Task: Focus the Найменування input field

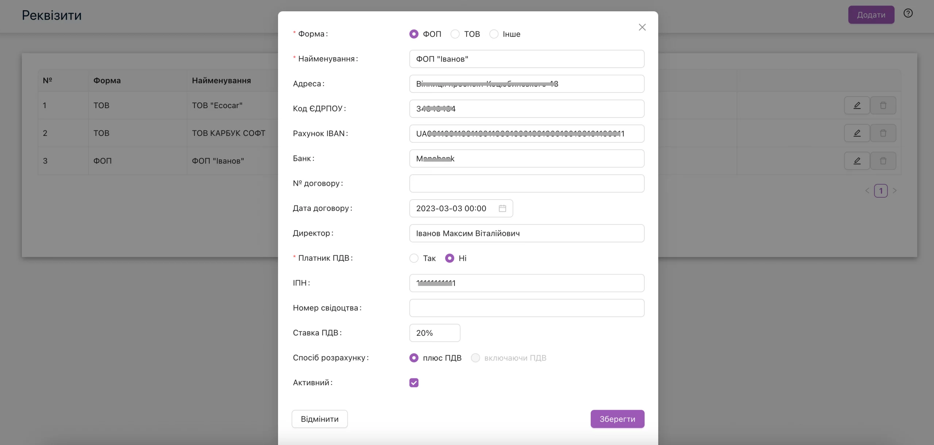Action: [x=527, y=59]
